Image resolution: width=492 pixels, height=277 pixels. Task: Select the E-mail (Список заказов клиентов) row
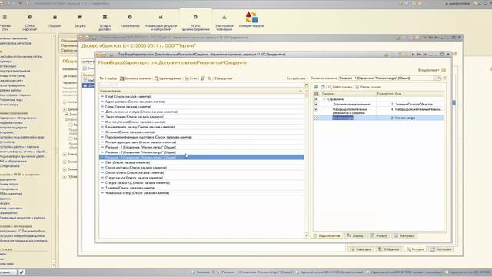point(201,96)
